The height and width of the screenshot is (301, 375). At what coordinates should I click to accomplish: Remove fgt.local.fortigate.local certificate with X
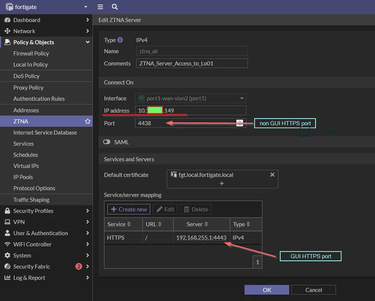point(272,174)
